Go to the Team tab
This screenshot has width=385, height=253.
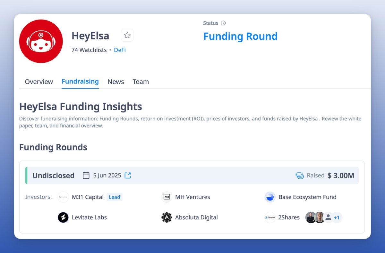[141, 82]
